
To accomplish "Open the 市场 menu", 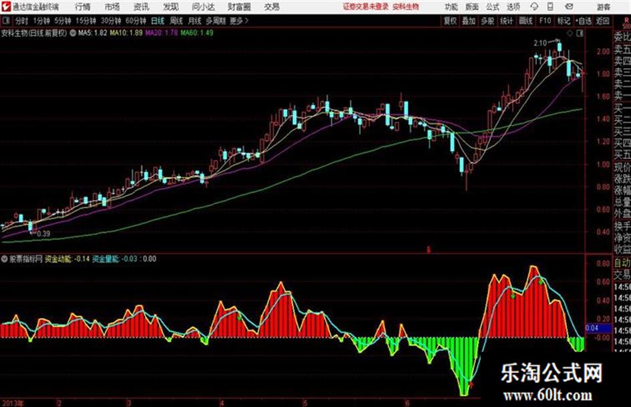I will (112, 7).
